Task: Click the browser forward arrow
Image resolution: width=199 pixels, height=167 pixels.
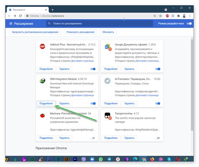Action: 15,16
